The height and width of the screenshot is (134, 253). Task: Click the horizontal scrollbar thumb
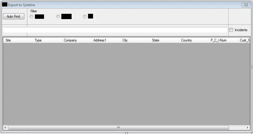pos(119,128)
